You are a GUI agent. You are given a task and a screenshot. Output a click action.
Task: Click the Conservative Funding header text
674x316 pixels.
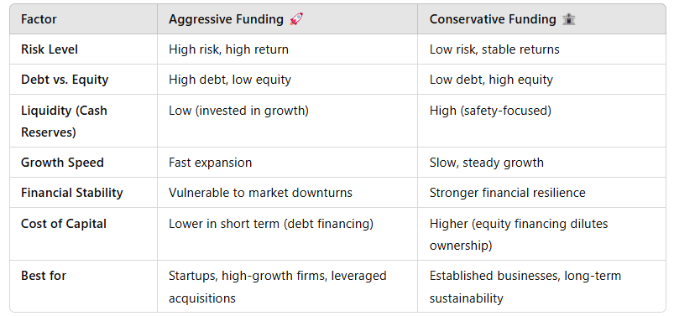[493, 19]
